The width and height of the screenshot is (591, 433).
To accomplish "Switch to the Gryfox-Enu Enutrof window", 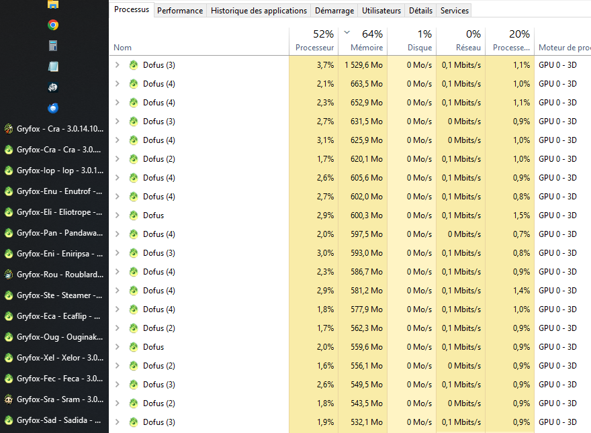I will pyautogui.click(x=54, y=191).
